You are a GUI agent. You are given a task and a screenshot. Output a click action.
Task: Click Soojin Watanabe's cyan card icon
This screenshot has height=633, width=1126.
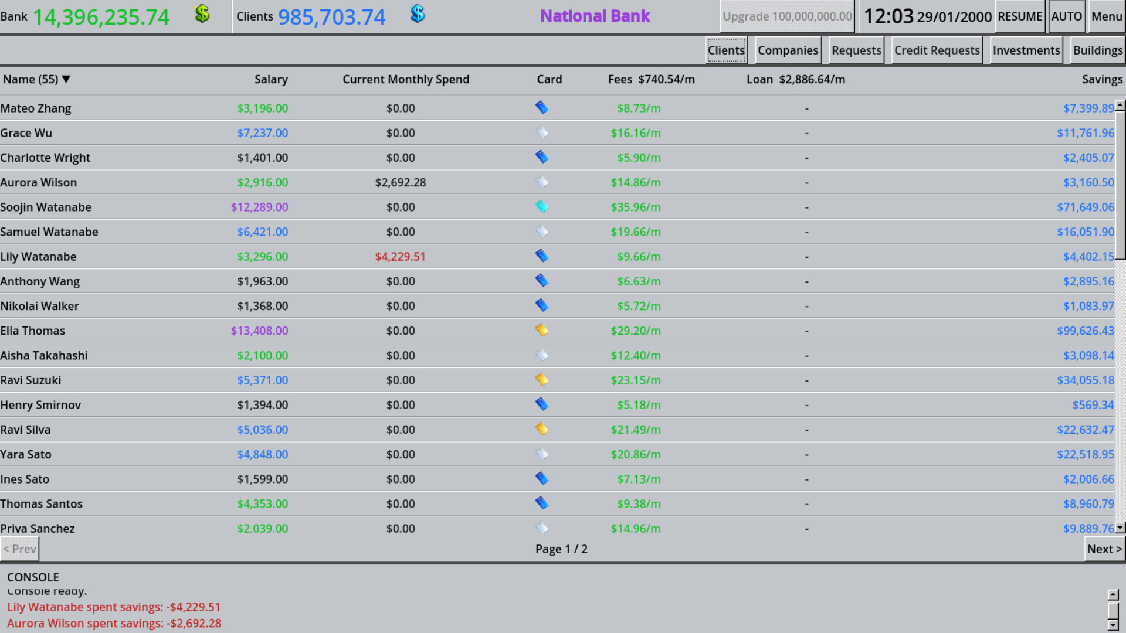[x=542, y=206]
